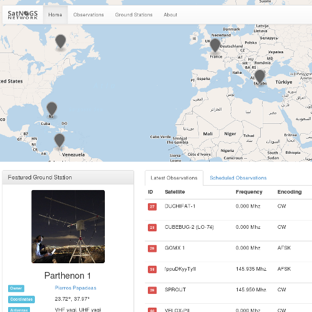
Task: Select the map marker over Florida
Action: (52, 109)
